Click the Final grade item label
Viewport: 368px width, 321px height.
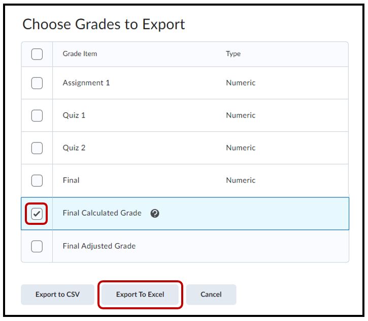71,181
